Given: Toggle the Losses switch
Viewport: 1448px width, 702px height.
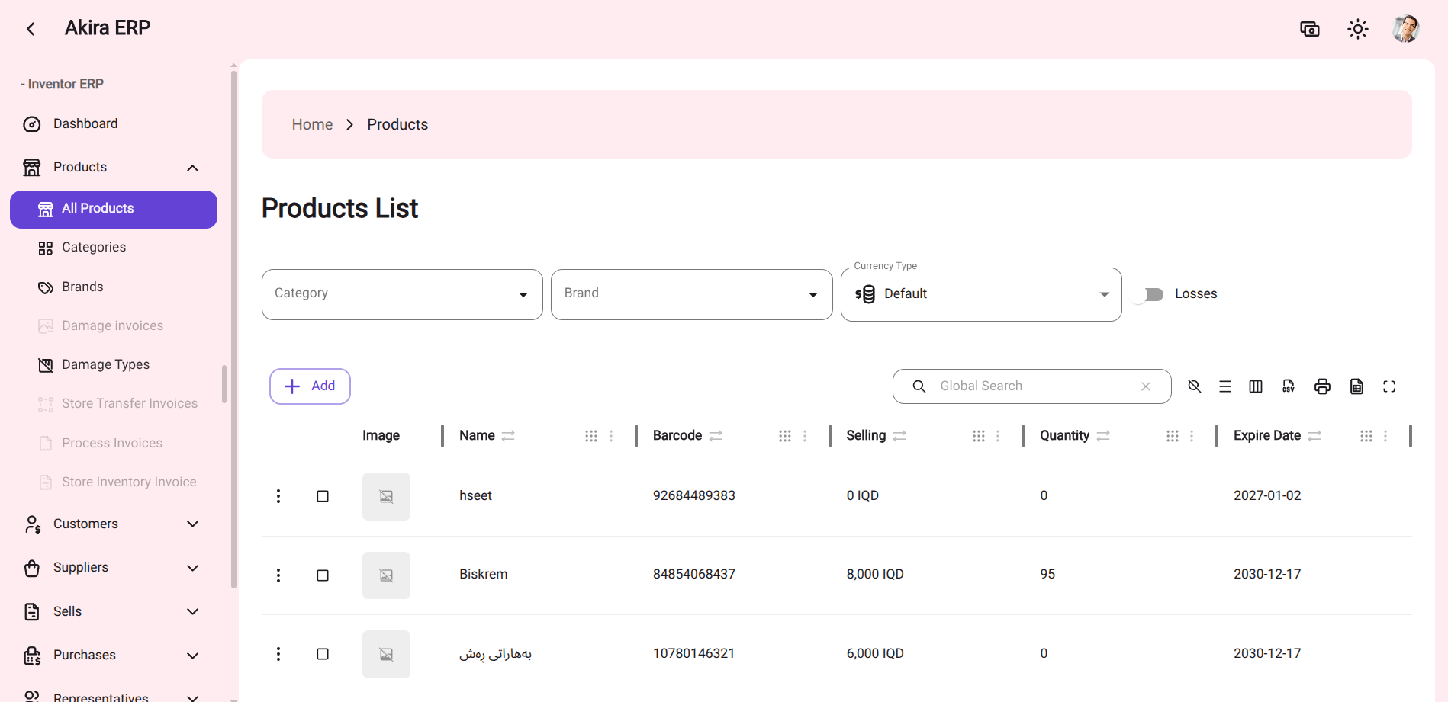Looking at the screenshot, I should [x=1149, y=294].
